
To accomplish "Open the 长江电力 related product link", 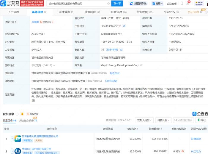I will click(196, 151).
